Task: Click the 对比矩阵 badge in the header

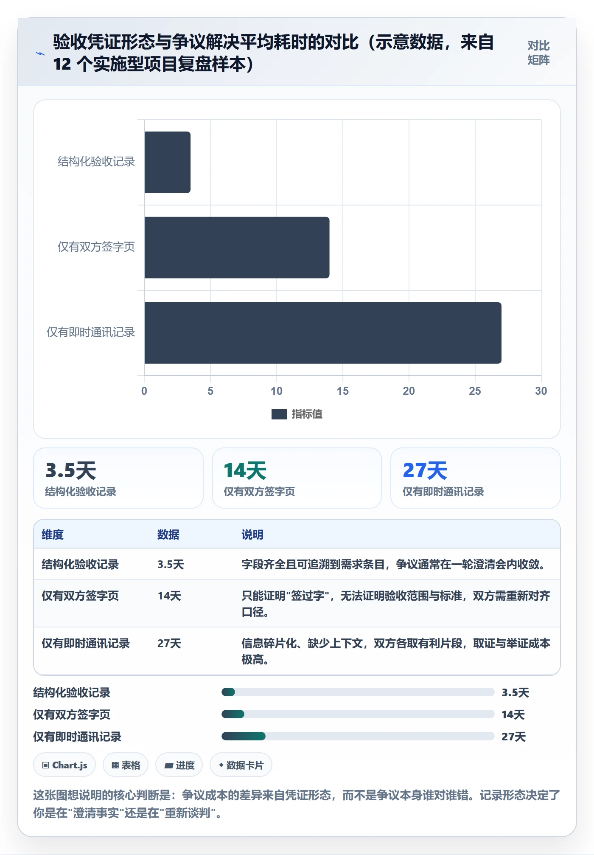Action: tap(538, 53)
